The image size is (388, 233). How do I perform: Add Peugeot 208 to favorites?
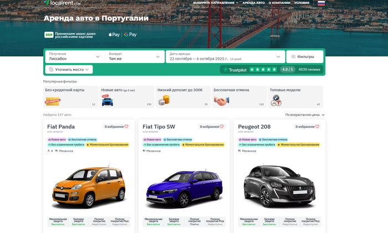click(308, 127)
